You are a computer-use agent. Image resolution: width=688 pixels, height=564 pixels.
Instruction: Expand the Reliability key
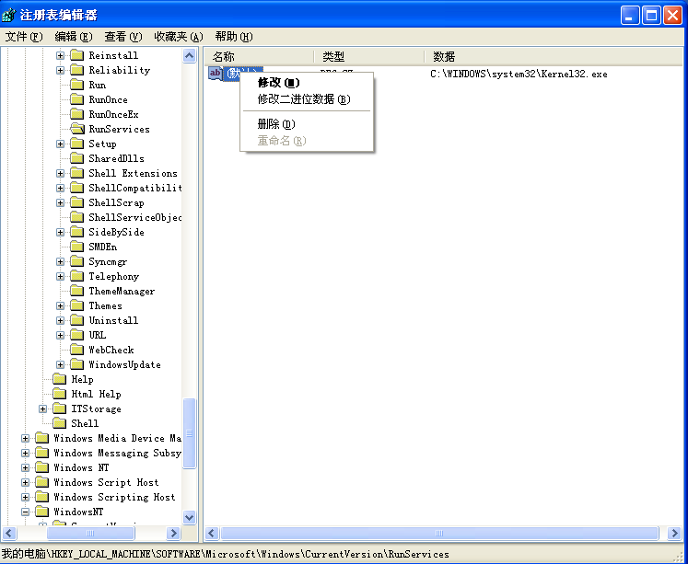(x=60, y=70)
